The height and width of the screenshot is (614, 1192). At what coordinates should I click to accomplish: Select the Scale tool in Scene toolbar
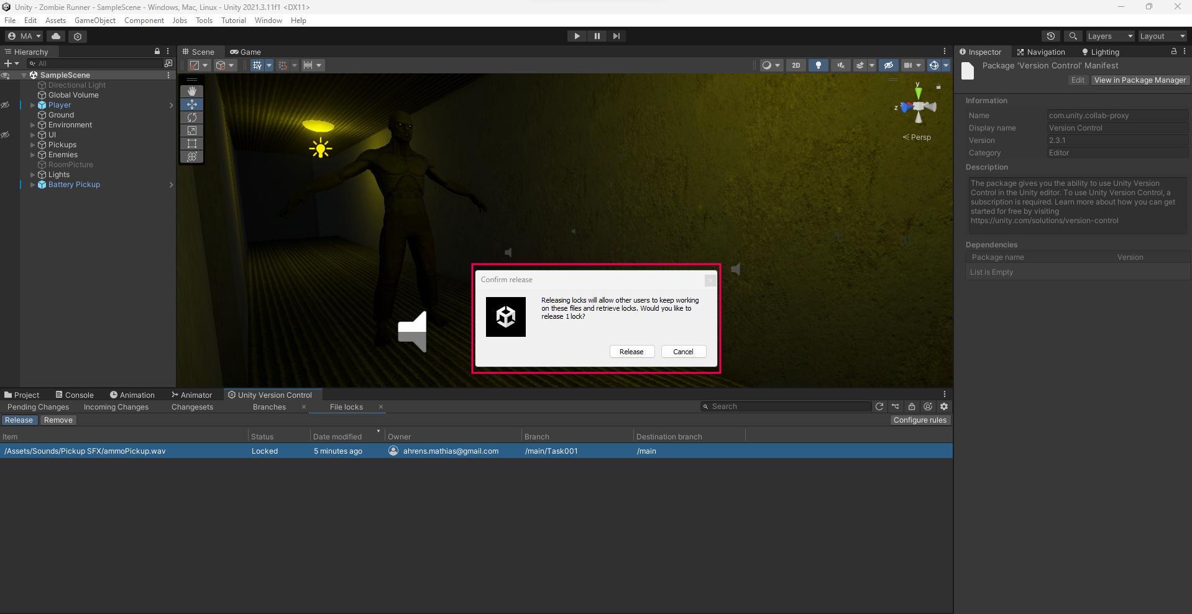pyautogui.click(x=192, y=131)
